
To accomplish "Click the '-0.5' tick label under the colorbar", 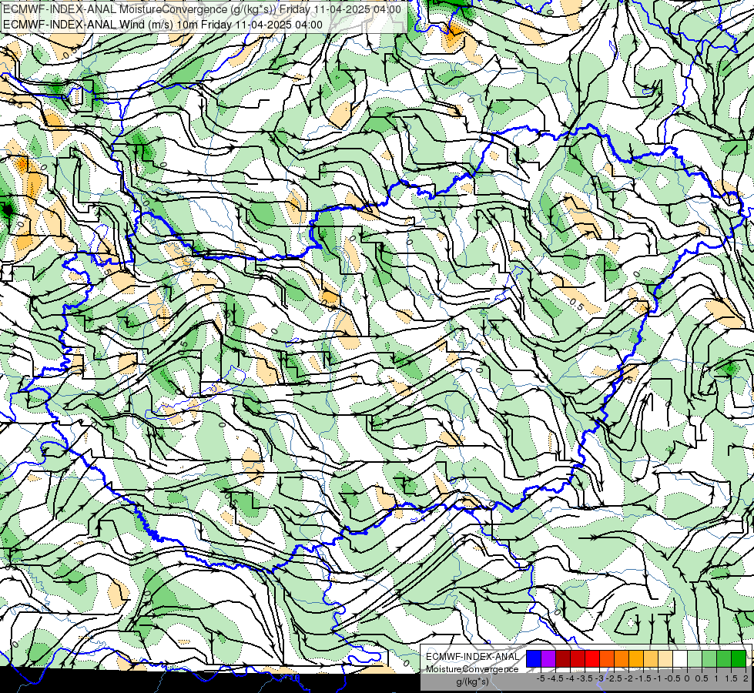I will pos(672,678).
